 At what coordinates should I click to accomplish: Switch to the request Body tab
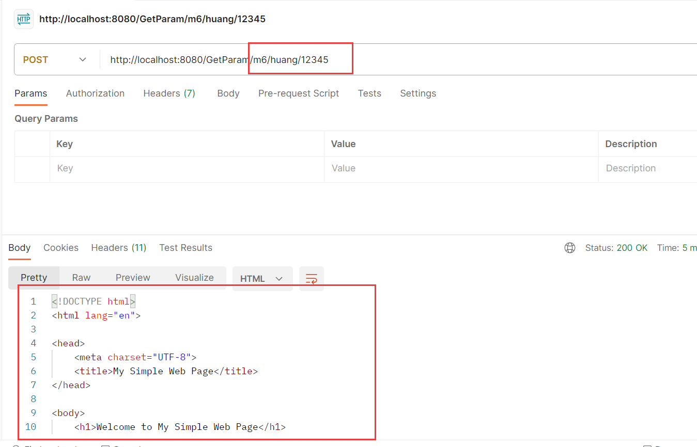(x=228, y=93)
